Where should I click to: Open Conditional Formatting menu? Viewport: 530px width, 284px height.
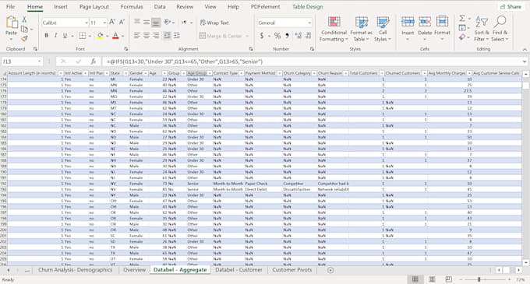click(x=334, y=29)
